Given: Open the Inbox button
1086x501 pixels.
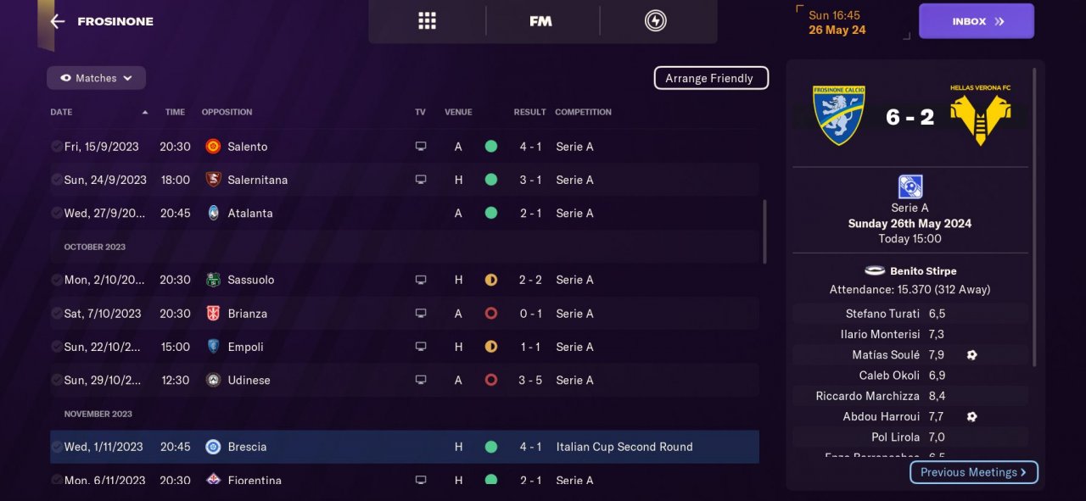Looking at the screenshot, I should (976, 21).
